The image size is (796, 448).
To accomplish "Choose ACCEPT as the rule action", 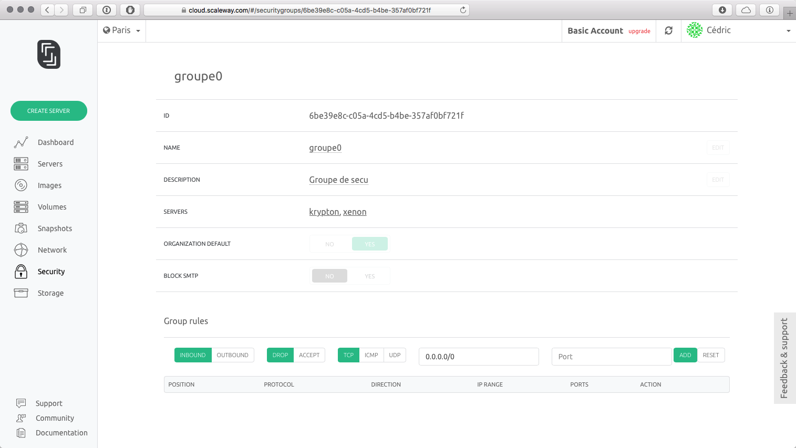I will pos(309,355).
